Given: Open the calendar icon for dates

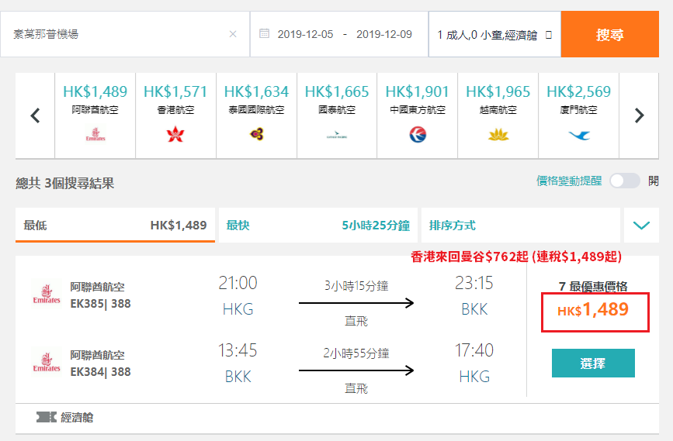Looking at the screenshot, I should coord(265,33).
